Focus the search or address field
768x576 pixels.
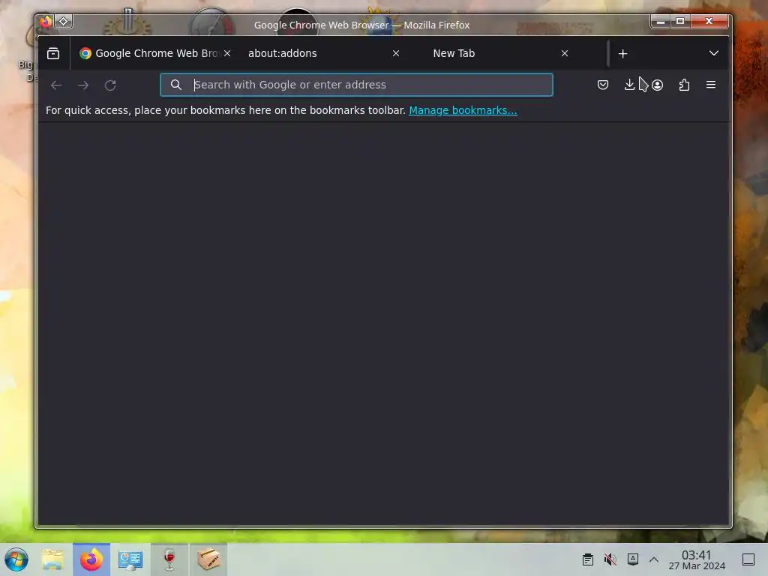tap(356, 85)
